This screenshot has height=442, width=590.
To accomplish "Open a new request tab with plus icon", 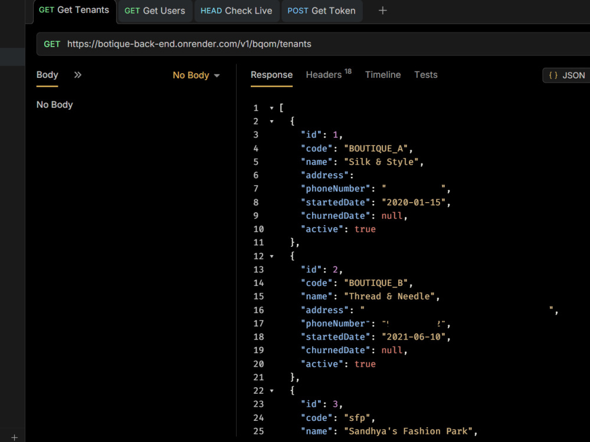I will pyautogui.click(x=382, y=11).
